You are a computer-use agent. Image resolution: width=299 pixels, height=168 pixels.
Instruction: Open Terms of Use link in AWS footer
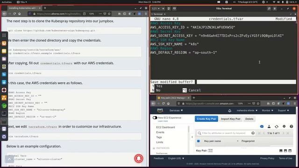tap(285, 158)
